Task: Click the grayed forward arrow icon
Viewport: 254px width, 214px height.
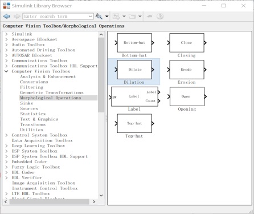Action: (17, 17)
